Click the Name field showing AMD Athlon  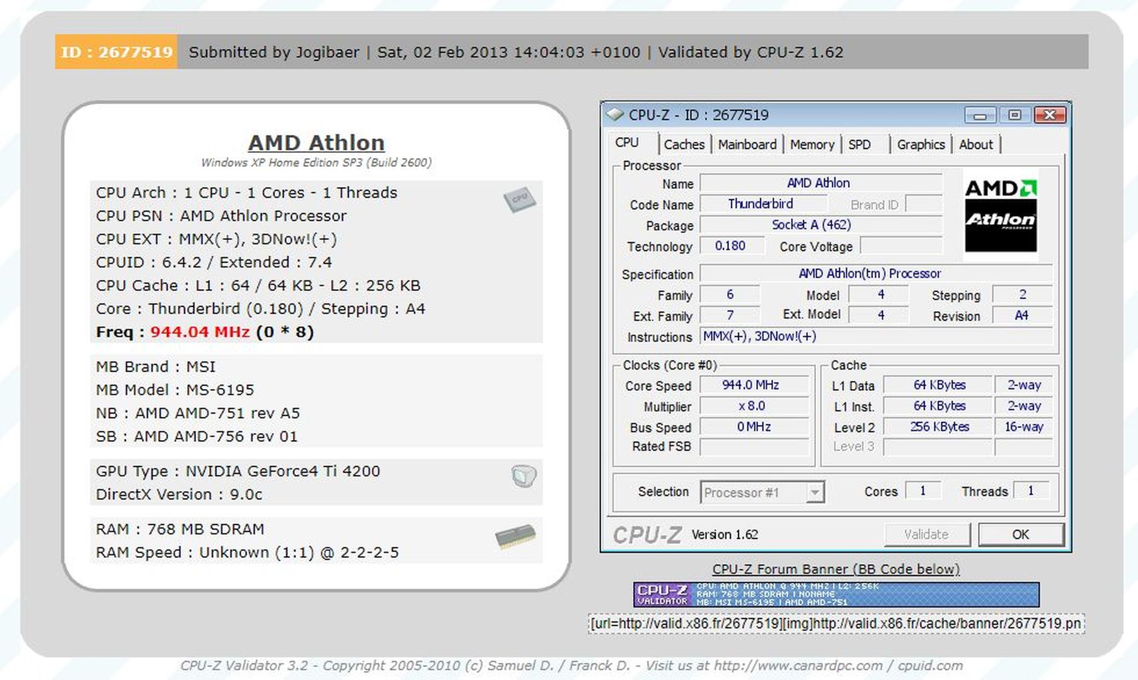click(x=820, y=183)
